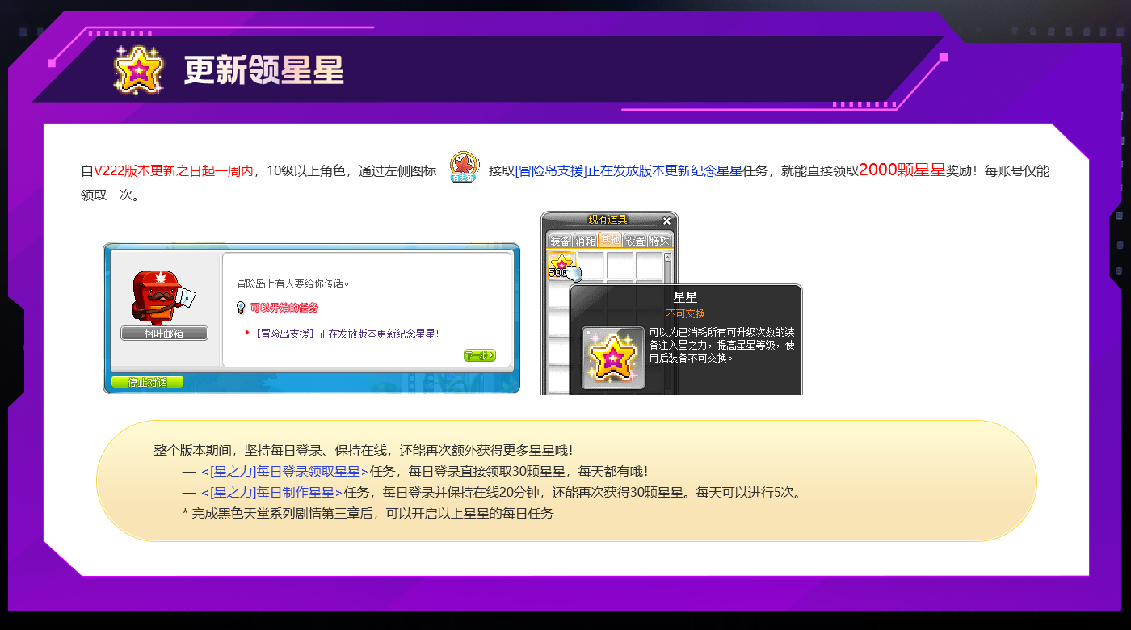The height and width of the screenshot is (630, 1131).
Task: Open the 设置 inventory tab
Action: tap(635, 241)
